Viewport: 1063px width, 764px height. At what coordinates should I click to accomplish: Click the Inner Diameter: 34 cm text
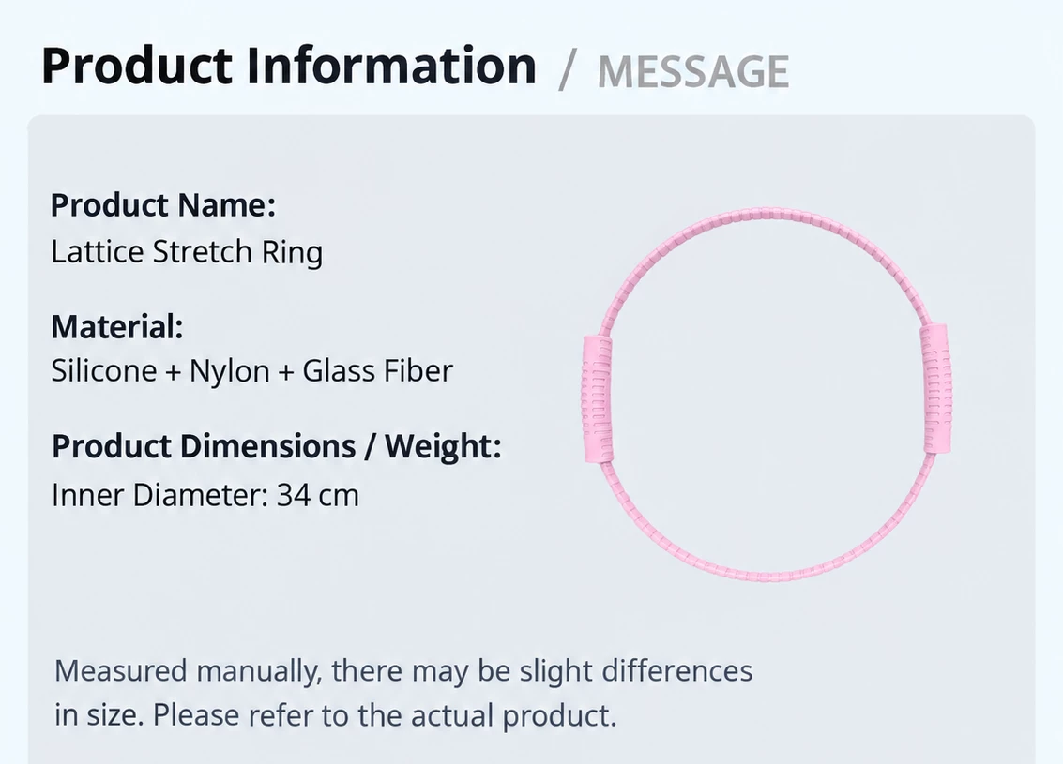(205, 495)
